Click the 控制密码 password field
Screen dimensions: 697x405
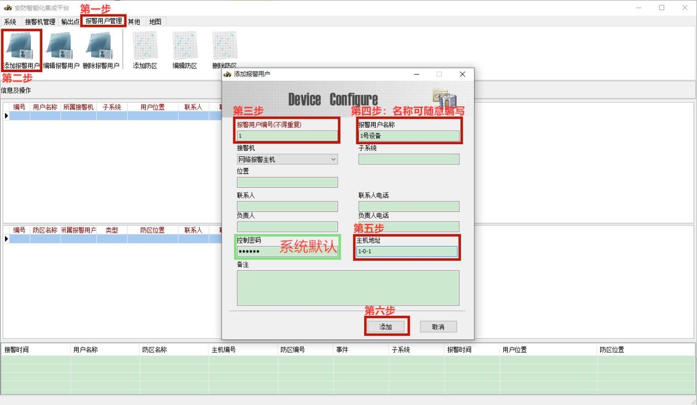click(x=287, y=251)
